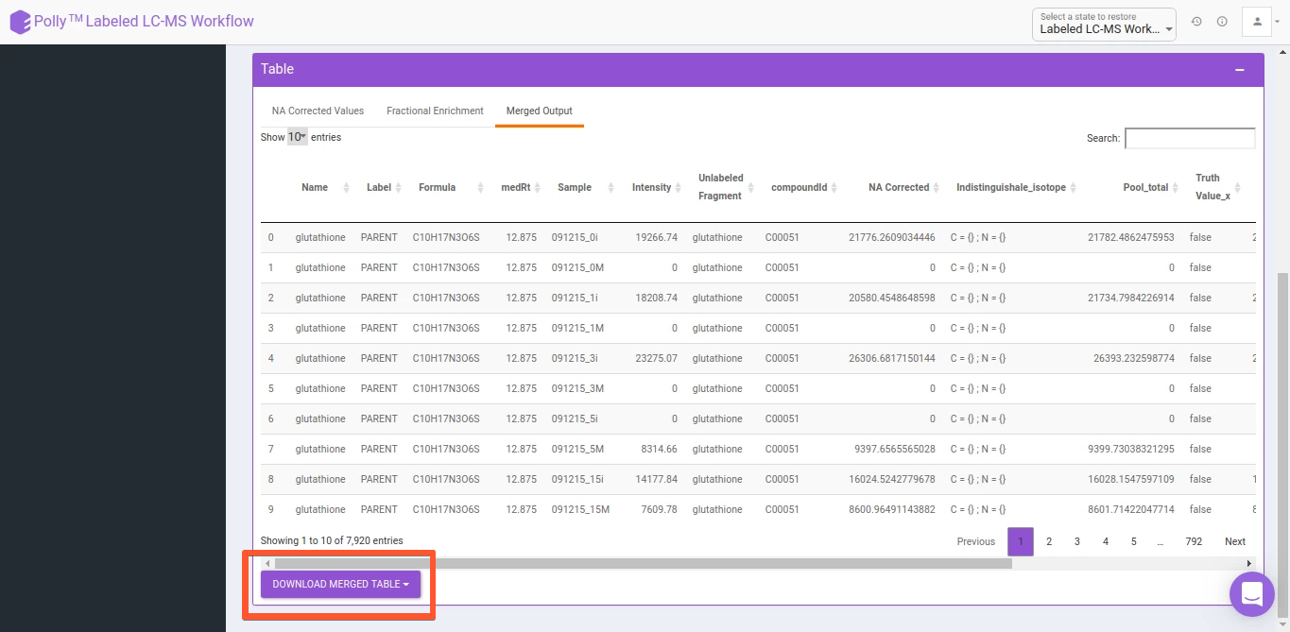Click NA Corrected value 21776.2609034446
This screenshot has width=1290, height=632.
tap(892, 237)
